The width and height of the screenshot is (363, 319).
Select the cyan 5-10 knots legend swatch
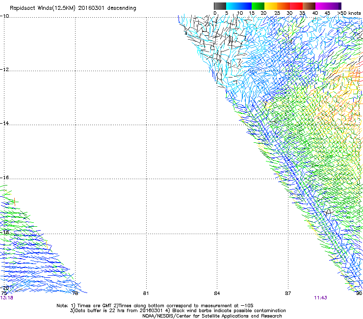pyautogui.click(x=233, y=6)
